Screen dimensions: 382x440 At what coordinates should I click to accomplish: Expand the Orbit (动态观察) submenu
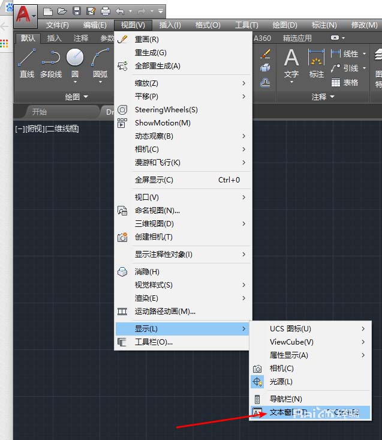(182, 136)
